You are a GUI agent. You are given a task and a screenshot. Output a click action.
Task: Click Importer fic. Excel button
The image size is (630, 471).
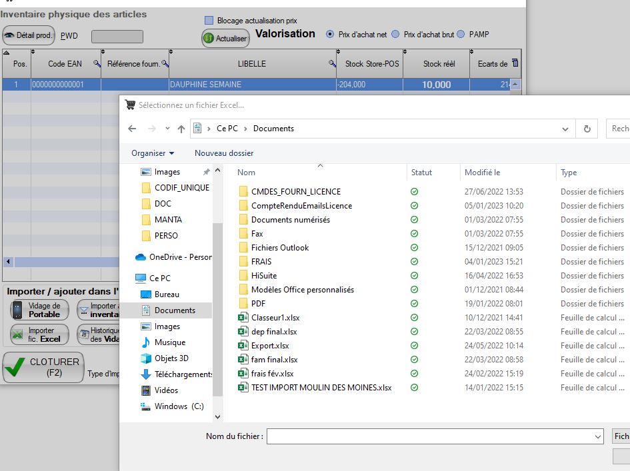(39, 334)
